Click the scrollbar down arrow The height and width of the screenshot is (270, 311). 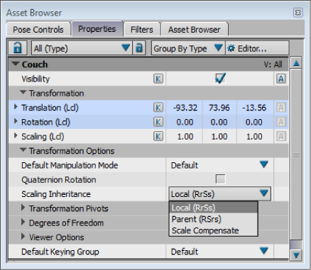point(296,255)
